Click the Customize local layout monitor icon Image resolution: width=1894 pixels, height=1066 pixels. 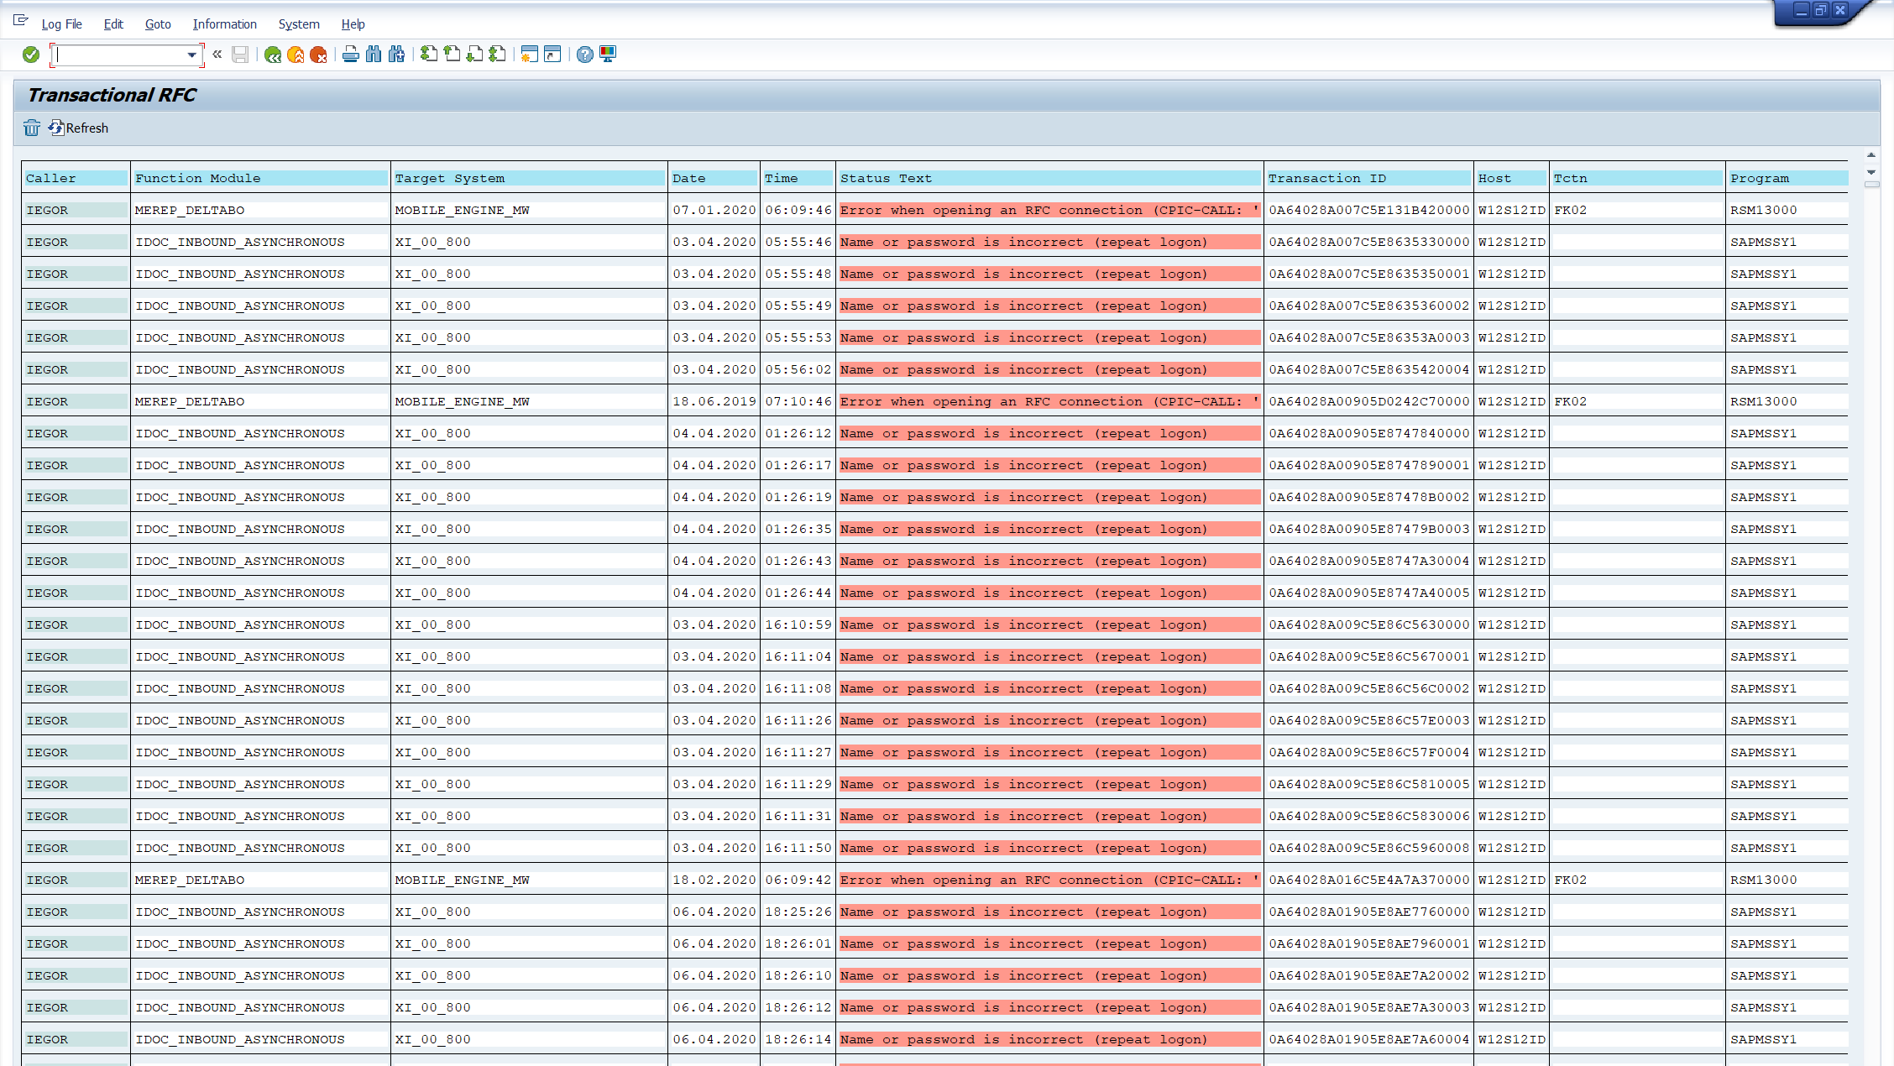click(608, 55)
